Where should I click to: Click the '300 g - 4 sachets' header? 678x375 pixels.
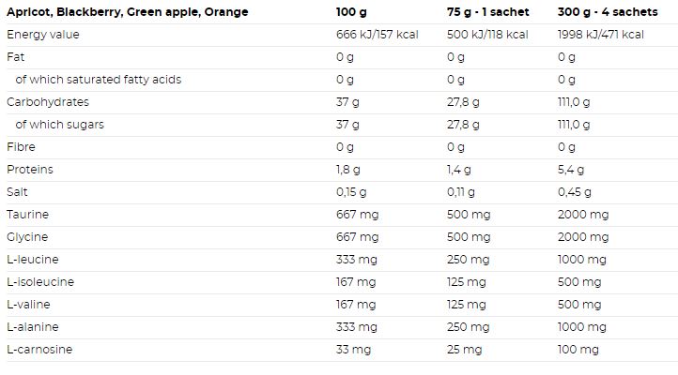[x=604, y=11]
